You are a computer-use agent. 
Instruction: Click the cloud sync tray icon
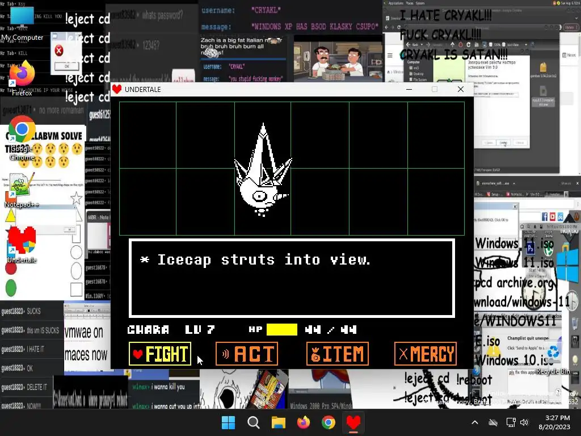pyautogui.click(x=493, y=422)
